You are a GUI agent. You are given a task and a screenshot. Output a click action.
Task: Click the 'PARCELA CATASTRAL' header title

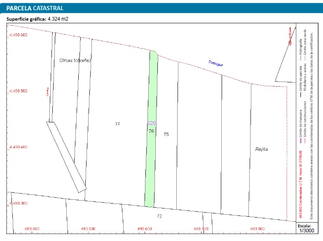[35, 8]
